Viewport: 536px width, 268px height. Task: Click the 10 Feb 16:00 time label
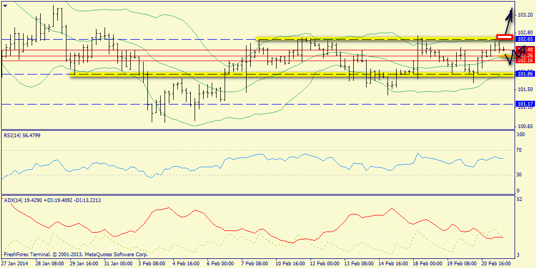coord(289,264)
